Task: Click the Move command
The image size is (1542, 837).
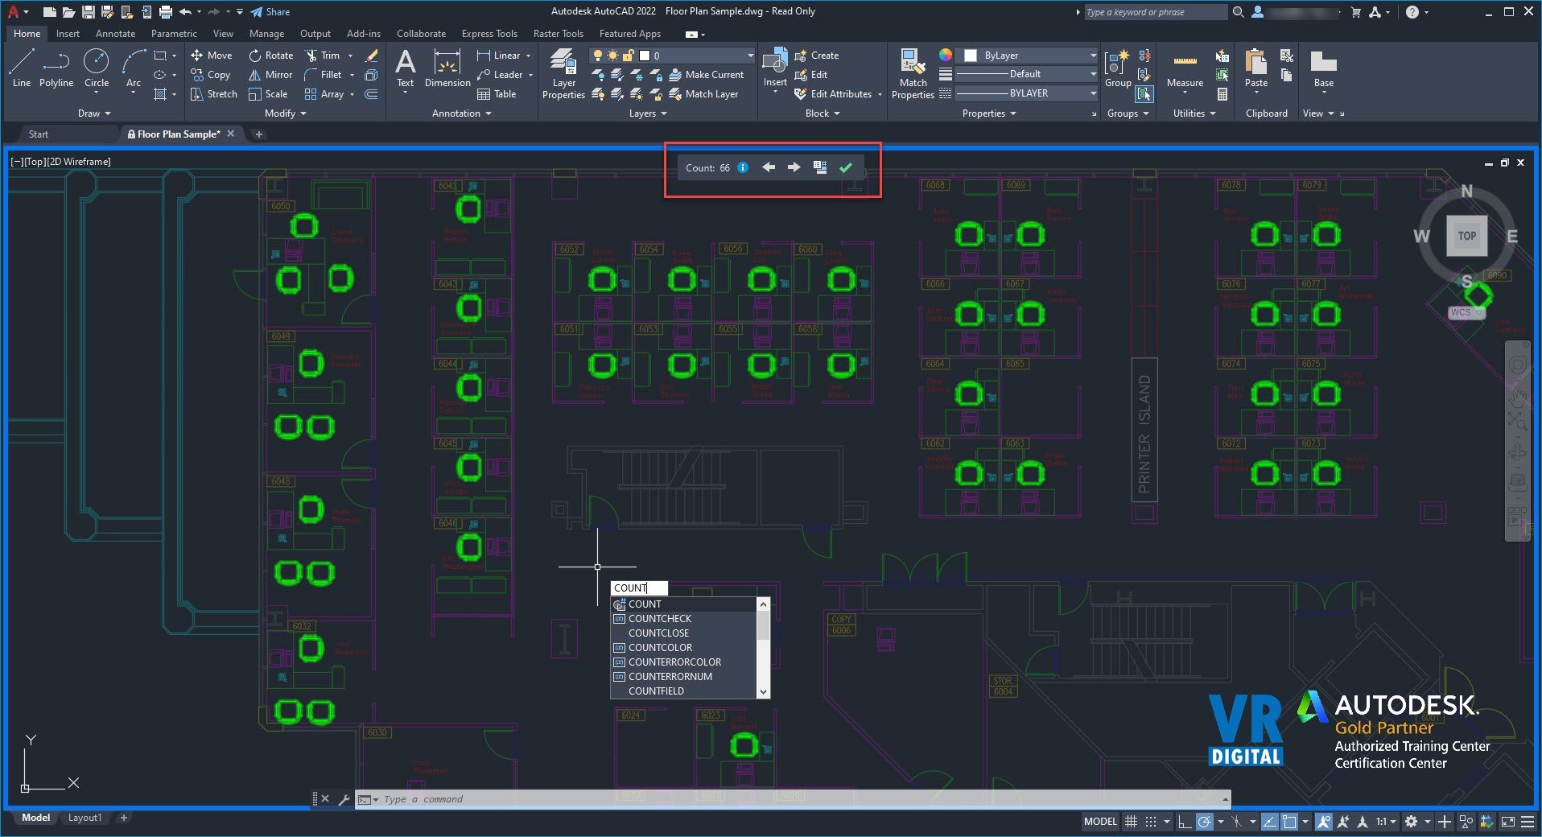Action: tap(212, 56)
